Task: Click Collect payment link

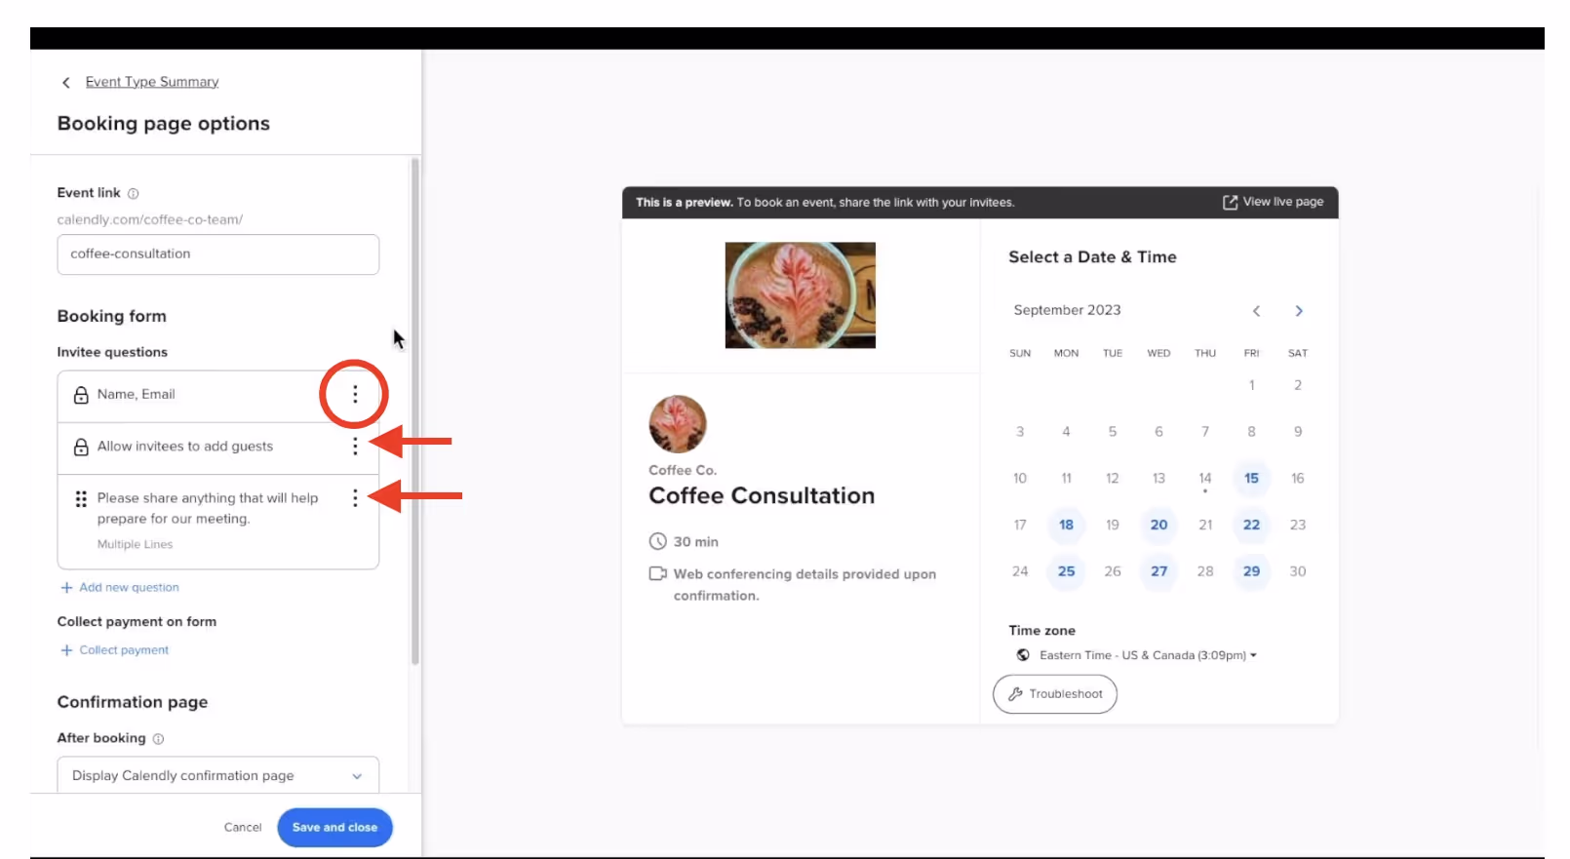Action: pos(124,650)
